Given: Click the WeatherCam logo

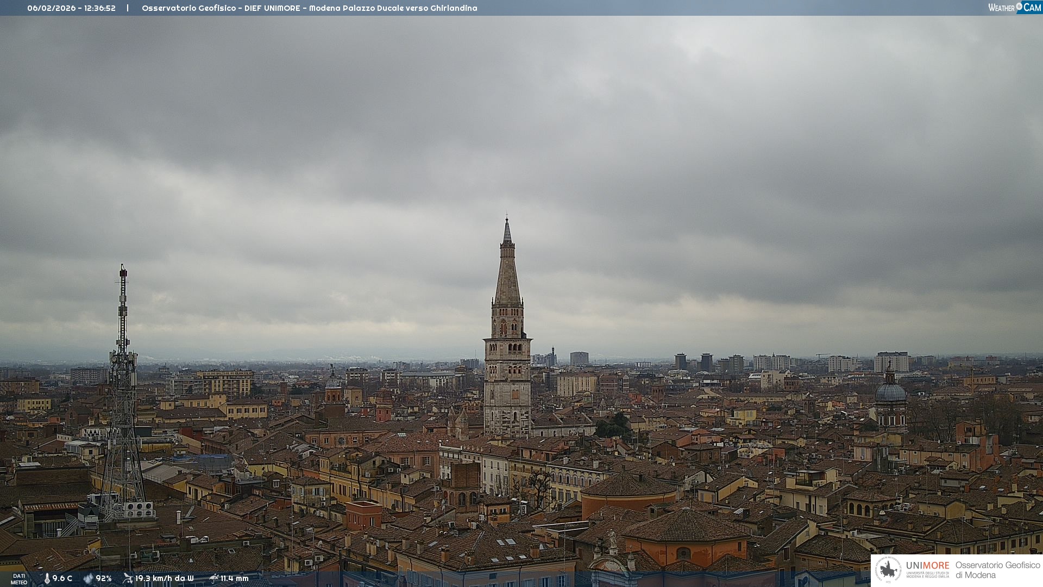Looking at the screenshot, I should pyautogui.click(x=1014, y=8).
